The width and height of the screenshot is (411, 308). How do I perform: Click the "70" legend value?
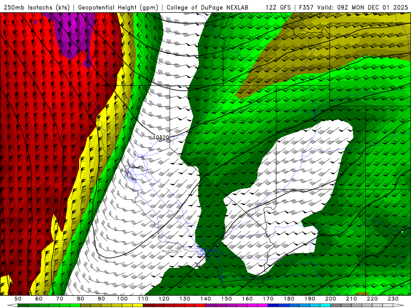click(x=60, y=299)
